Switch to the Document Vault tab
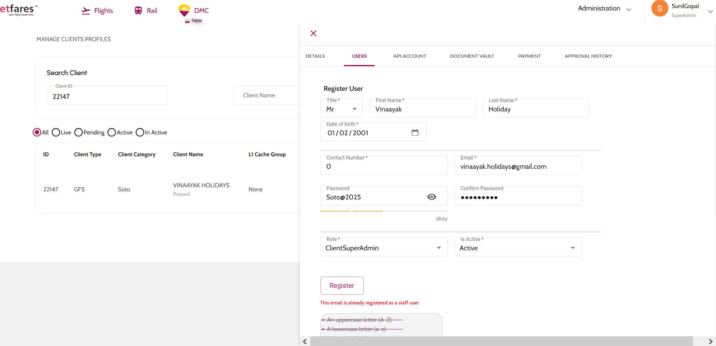Image resolution: width=716 pixels, height=346 pixels. [472, 56]
